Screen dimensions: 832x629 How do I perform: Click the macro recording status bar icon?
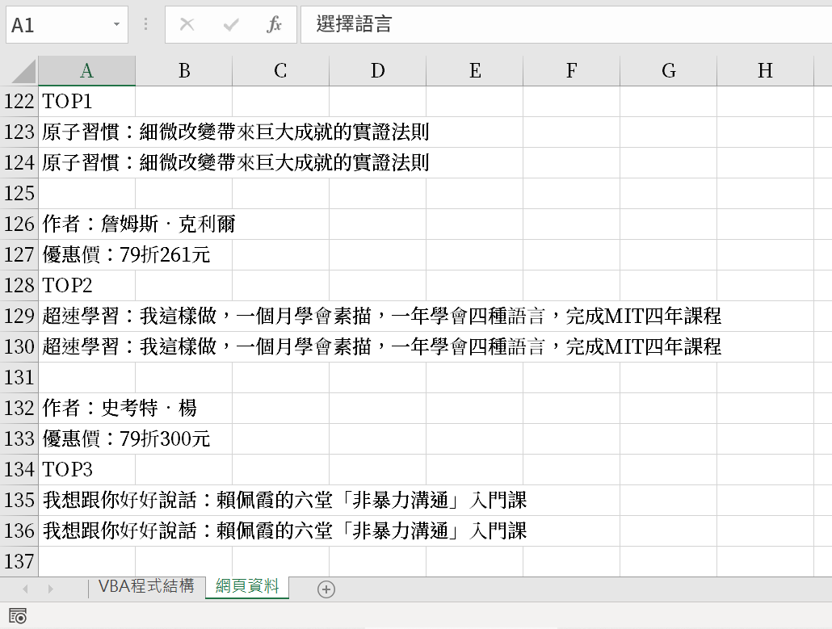(x=18, y=616)
